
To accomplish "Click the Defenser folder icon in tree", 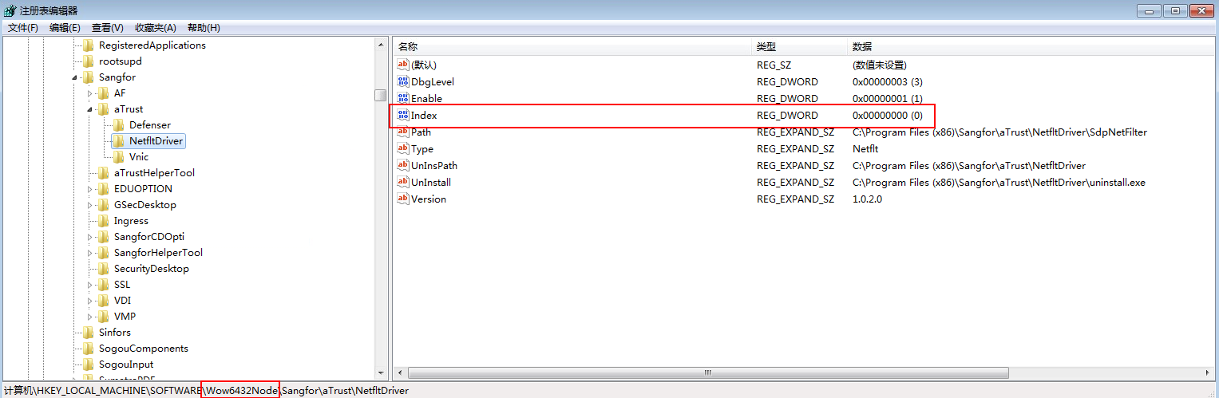I will [x=118, y=125].
